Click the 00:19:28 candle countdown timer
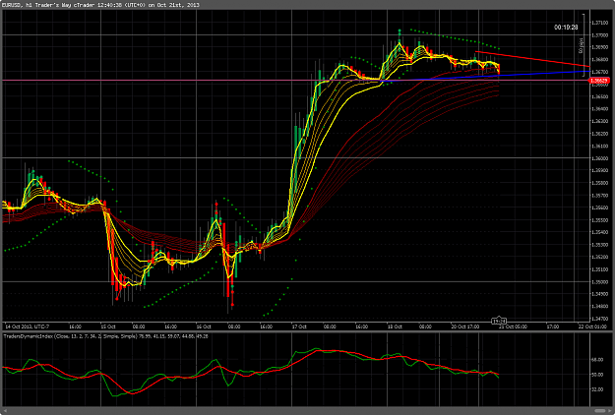 pos(566,27)
